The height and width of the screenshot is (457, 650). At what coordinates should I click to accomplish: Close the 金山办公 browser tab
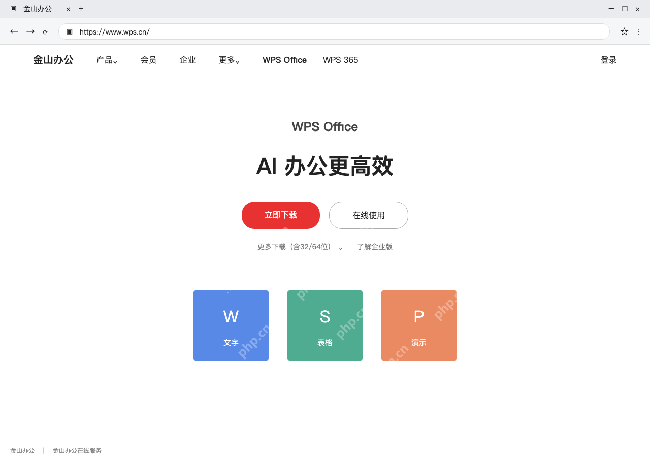pos(68,9)
